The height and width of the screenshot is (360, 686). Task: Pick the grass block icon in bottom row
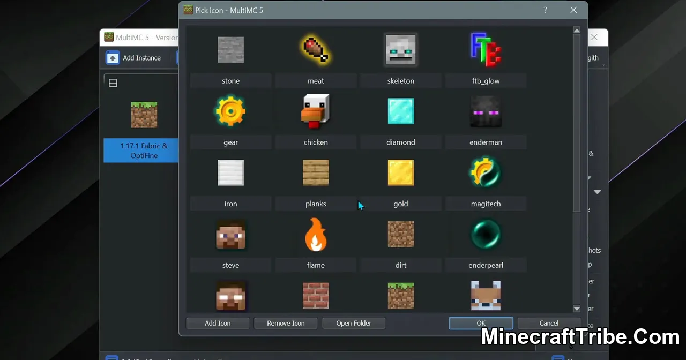[x=401, y=296]
